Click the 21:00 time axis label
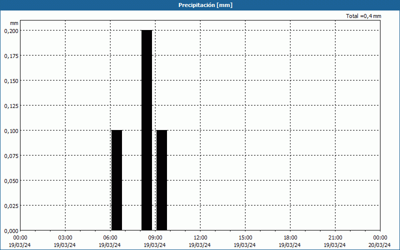The width and height of the screenshot is (400, 250). tap(335, 238)
